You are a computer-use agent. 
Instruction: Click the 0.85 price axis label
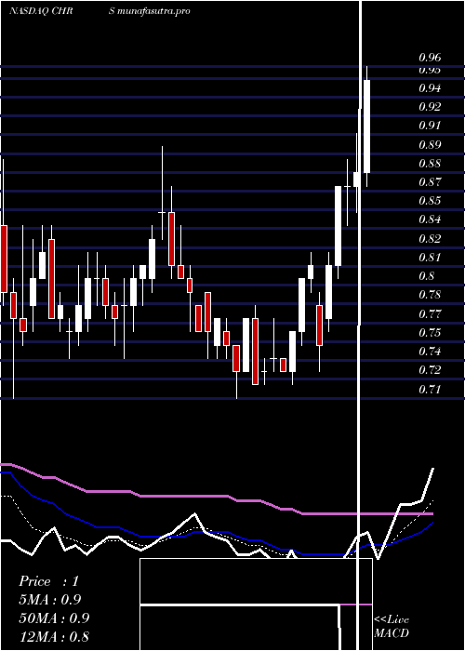[430, 201]
